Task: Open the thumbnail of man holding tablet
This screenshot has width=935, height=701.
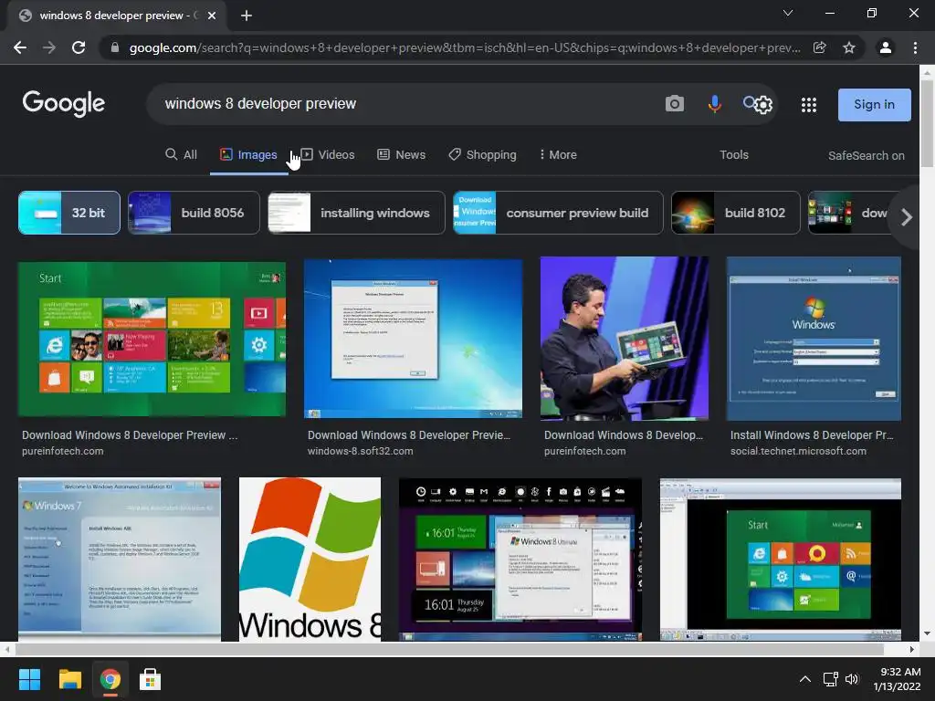Action: point(625,339)
